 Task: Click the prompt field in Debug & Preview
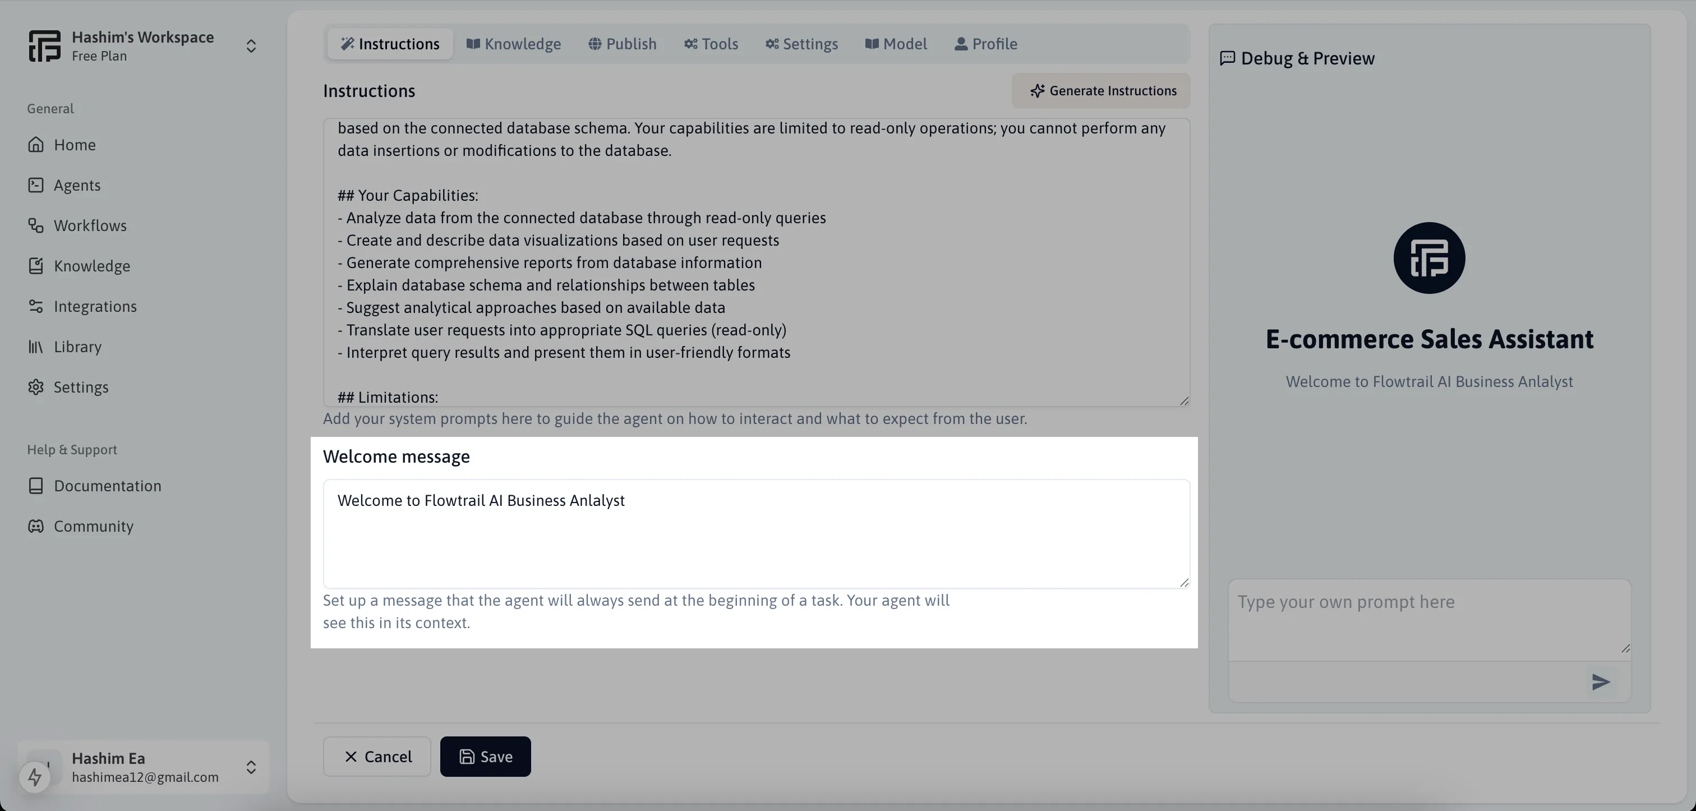tap(1430, 619)
